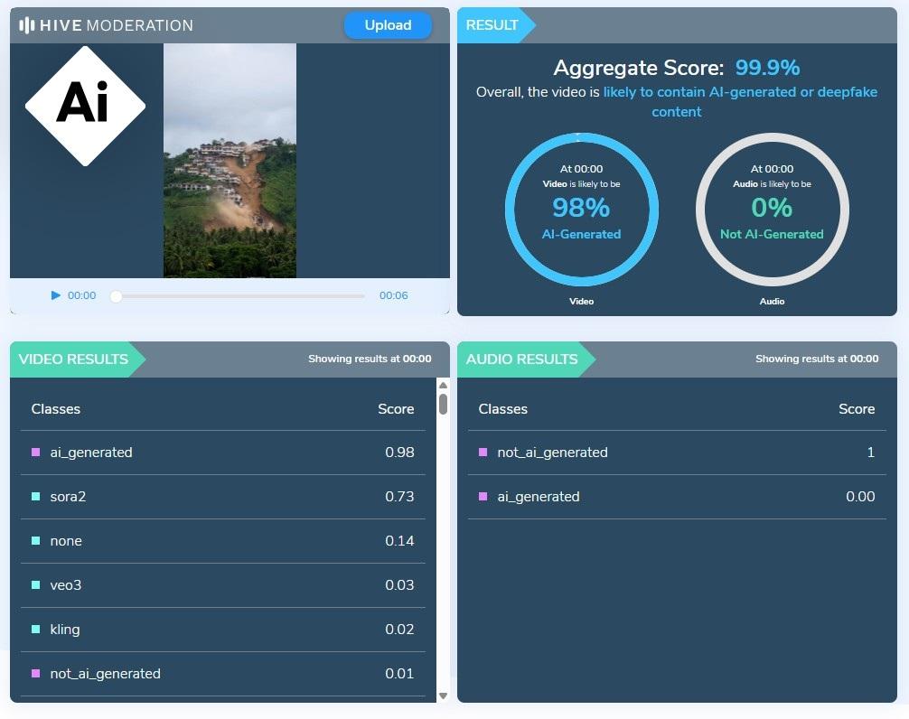The height and width of the screenshot is (719, 909).
Task: Click the ai_generated purple square marker
Action: [x=36, y=453]
